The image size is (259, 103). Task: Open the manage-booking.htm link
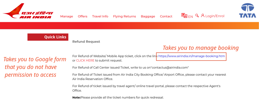click(192, 56)
